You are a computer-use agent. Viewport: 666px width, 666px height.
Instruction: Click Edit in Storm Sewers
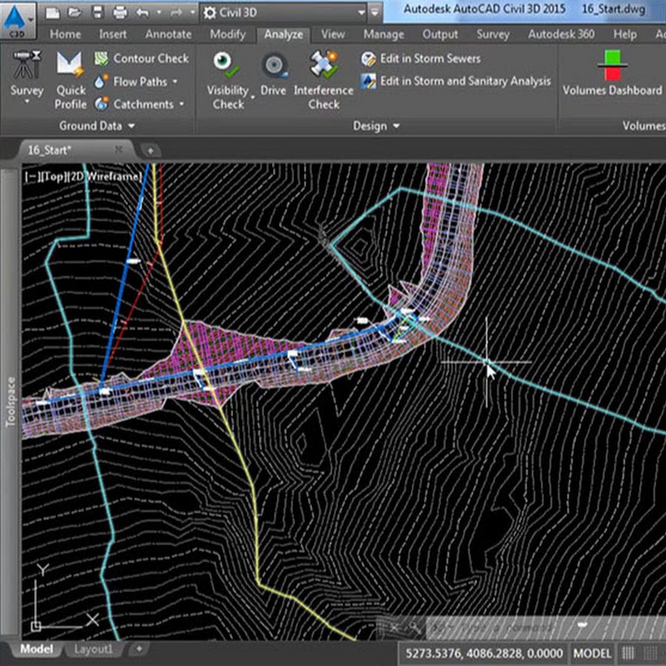[420, 58]
